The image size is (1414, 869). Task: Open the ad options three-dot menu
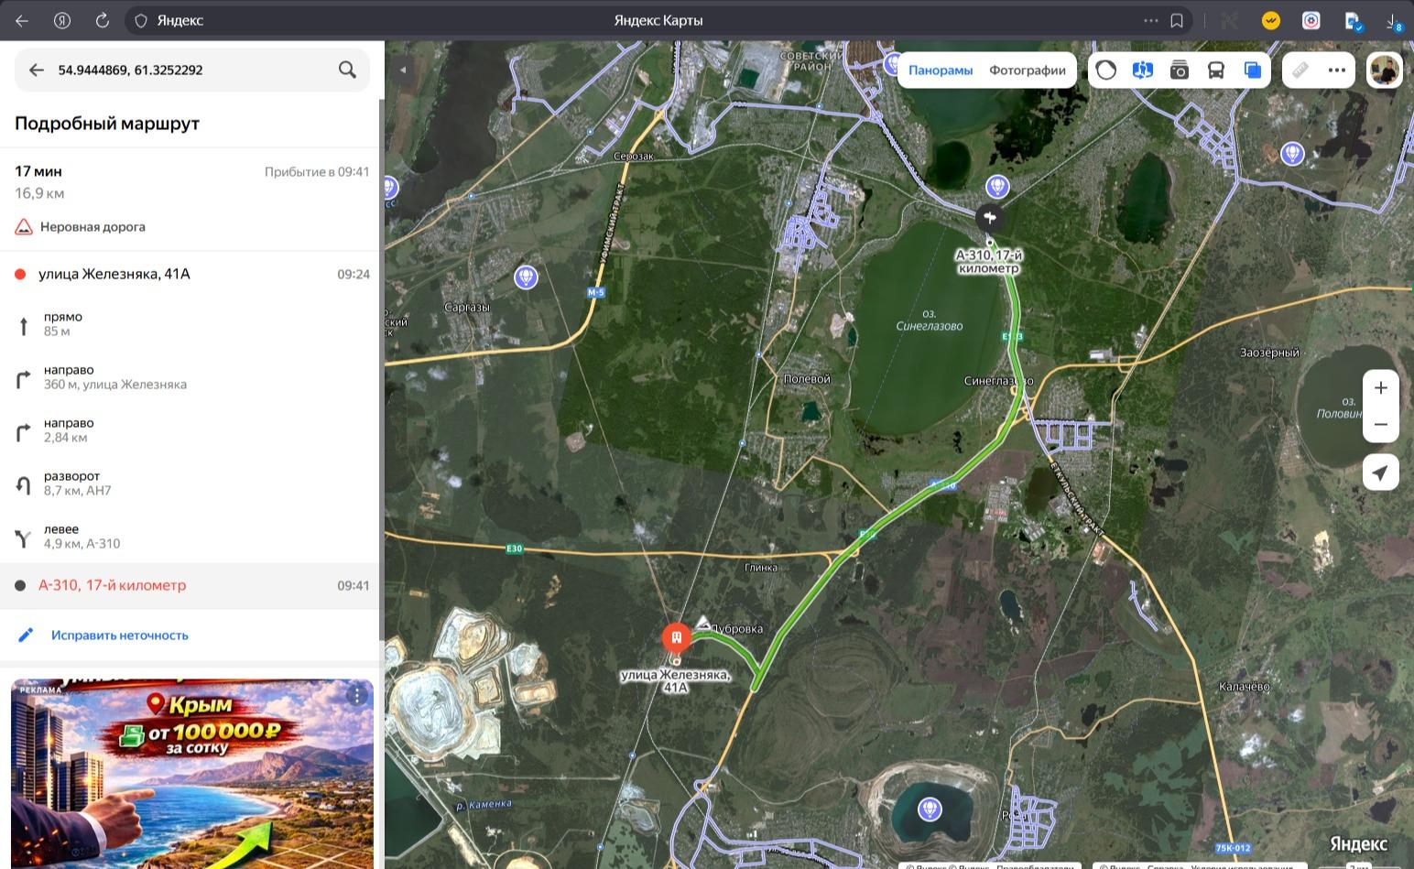(357, 696)
